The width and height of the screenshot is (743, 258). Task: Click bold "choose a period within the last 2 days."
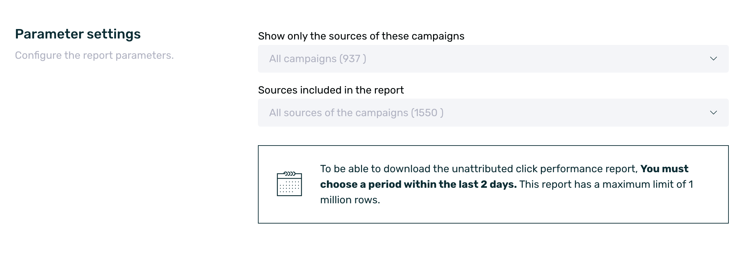418,184
